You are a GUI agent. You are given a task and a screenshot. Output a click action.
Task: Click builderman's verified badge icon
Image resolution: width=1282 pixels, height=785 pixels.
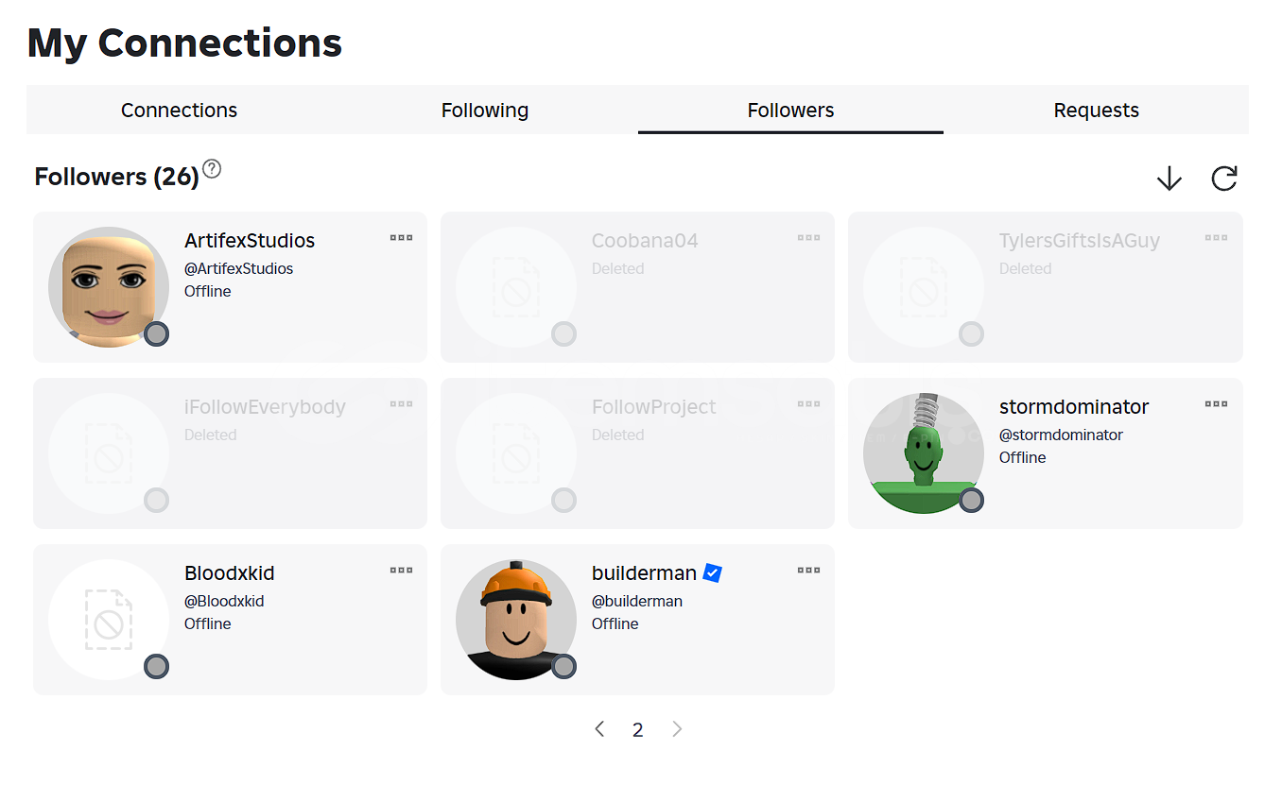[712, 572]
